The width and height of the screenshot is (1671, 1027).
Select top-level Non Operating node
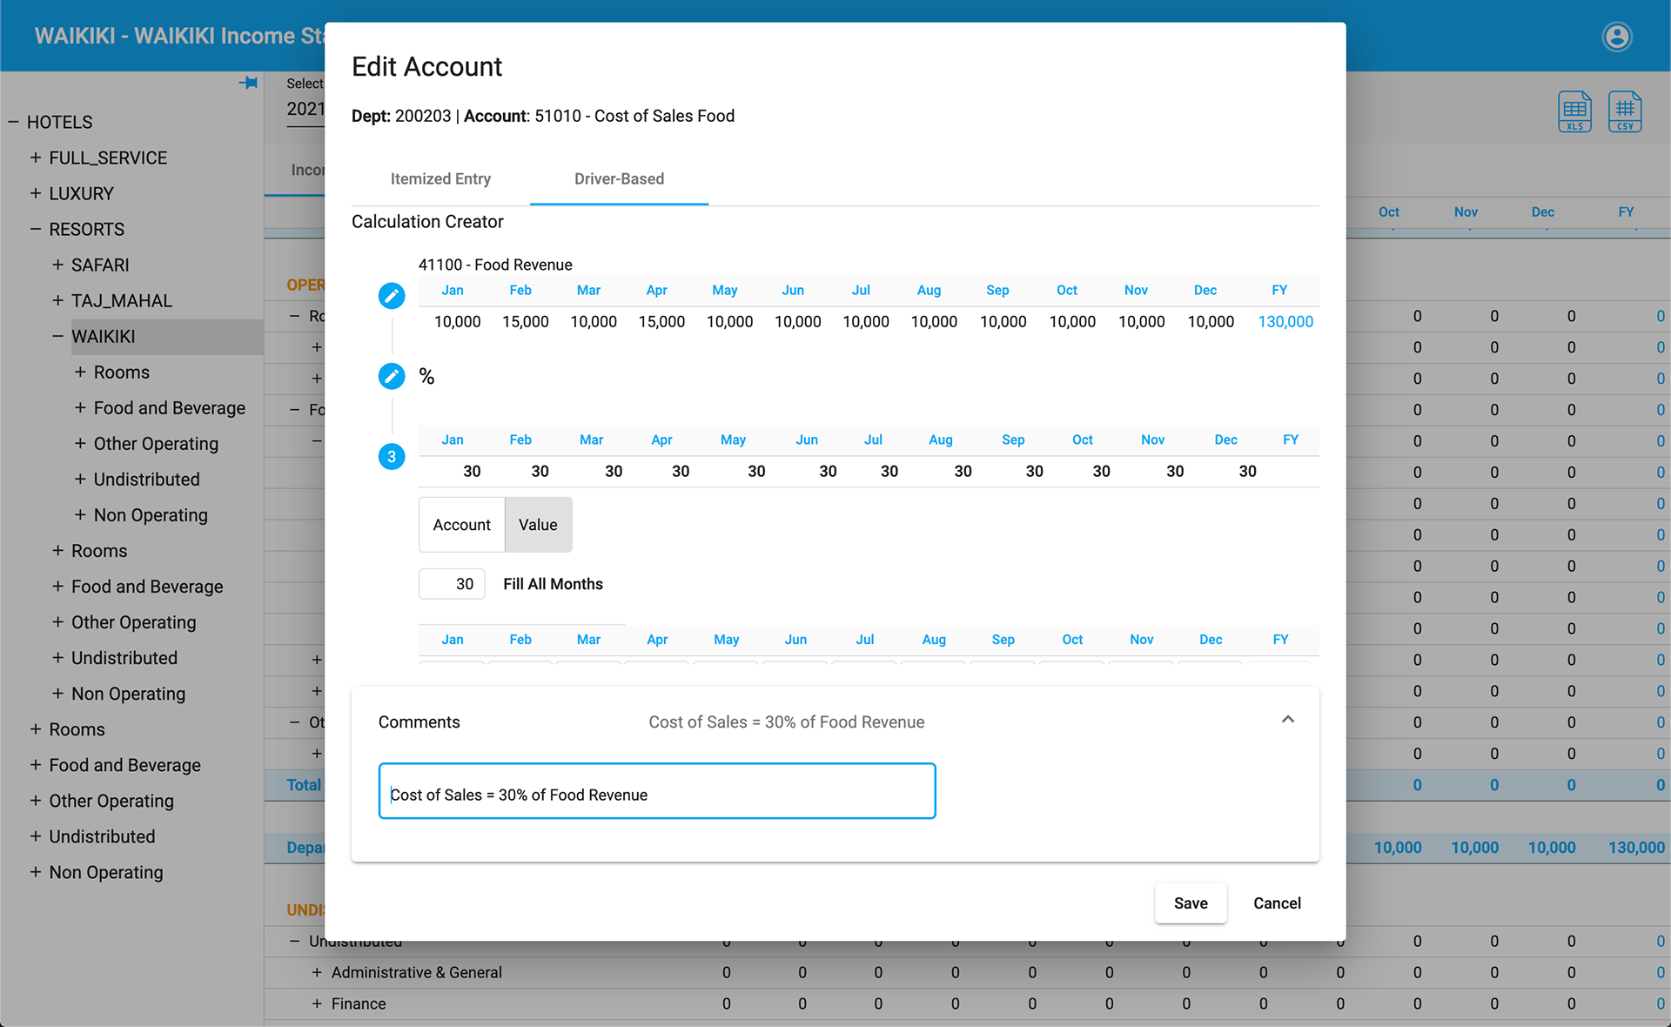[x=106, y=871]
